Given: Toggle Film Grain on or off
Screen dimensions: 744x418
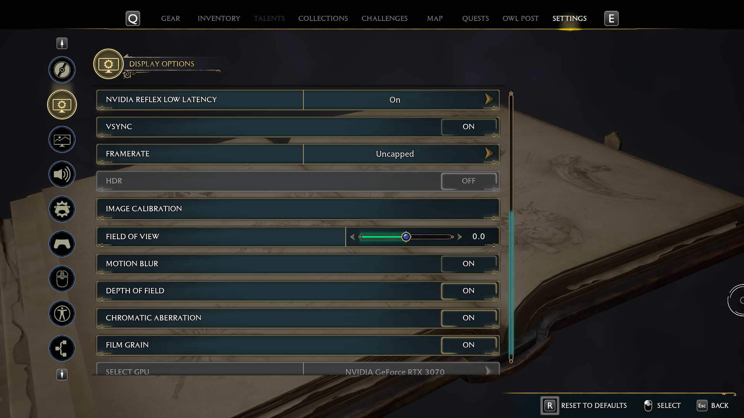Looking at the screenshot, I should pyautogui.click(x=468, y=345).
